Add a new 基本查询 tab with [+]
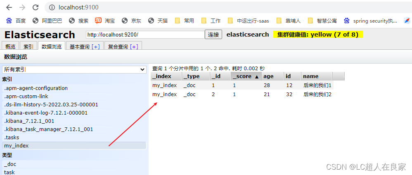This screenshot has height=175, width=412. pyautogui.click(x=96, y=46)
